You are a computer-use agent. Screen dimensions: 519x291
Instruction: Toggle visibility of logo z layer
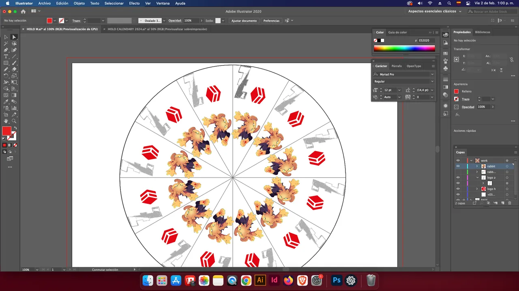[458, 177]
